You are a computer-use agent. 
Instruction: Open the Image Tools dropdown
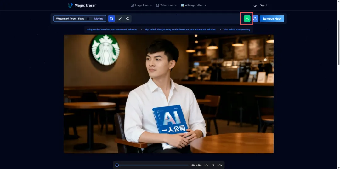141,5
